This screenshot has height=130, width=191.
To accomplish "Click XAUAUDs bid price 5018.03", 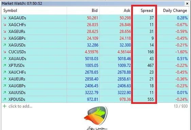I will [x=91, y=59].
